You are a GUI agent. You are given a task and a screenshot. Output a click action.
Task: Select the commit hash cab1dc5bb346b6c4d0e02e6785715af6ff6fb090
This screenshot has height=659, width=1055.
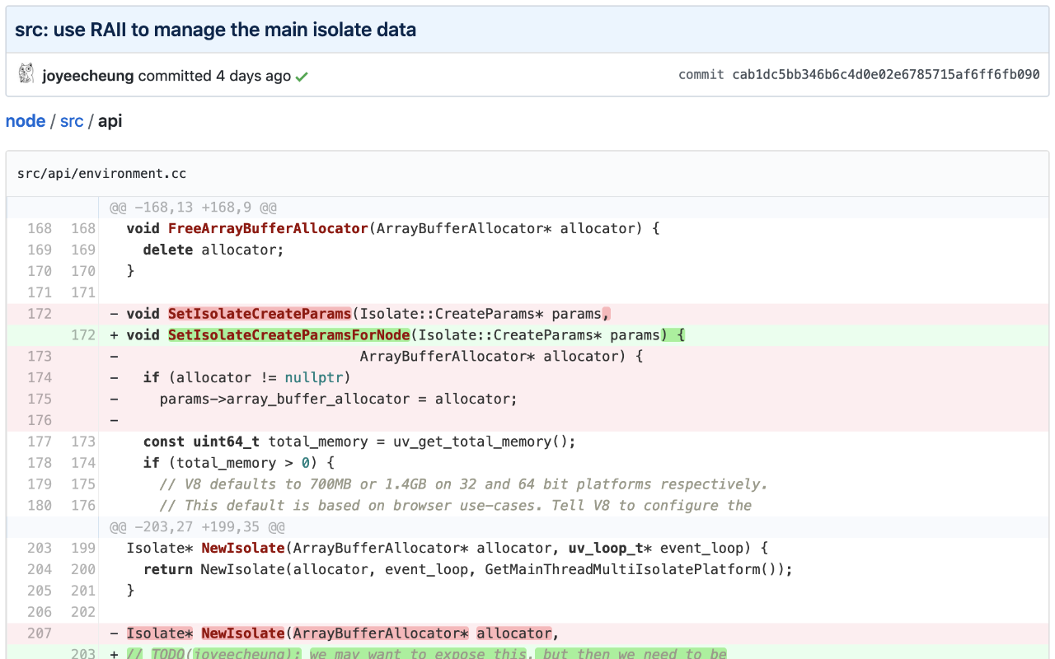[885, 74]
